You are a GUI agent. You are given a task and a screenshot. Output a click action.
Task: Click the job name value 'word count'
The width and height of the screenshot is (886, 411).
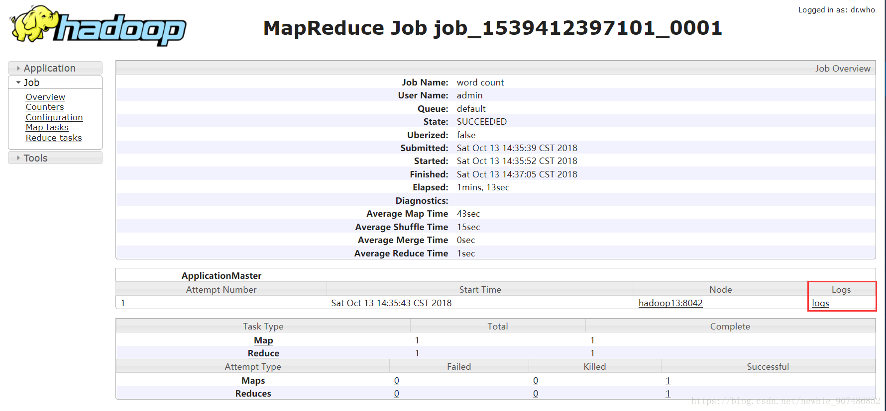click(x=480, y=82)
